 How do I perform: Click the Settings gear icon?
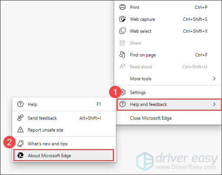point(123,92)
